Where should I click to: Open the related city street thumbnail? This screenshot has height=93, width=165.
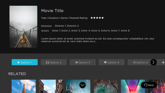pyautogui.click(x=51, y=86)
